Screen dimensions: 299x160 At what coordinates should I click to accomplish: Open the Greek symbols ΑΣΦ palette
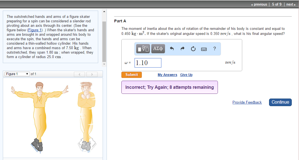158,49
